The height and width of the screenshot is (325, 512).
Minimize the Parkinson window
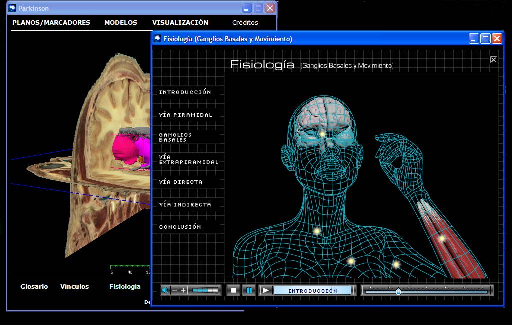(247, 8)
